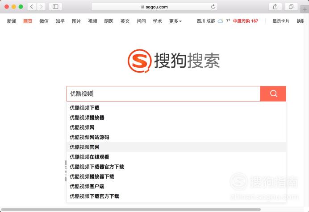
Task: Open a new tab with plus button
Action: 305,9
